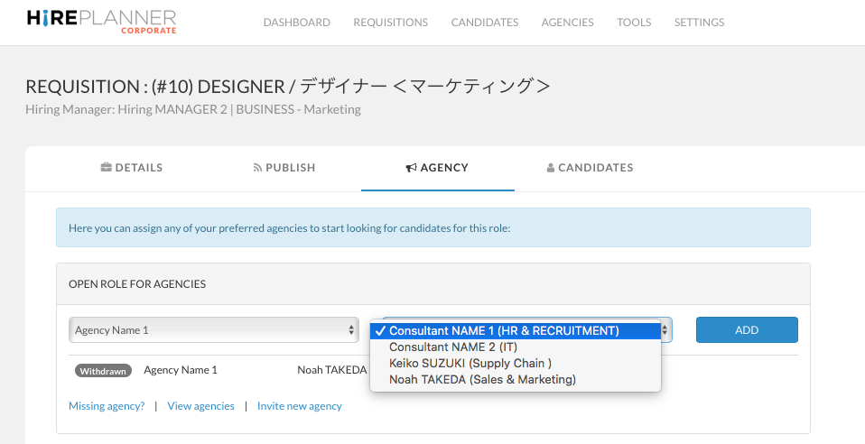
Task: Expand the Agency Name 1 dropdown
Action: pos(213,330)
